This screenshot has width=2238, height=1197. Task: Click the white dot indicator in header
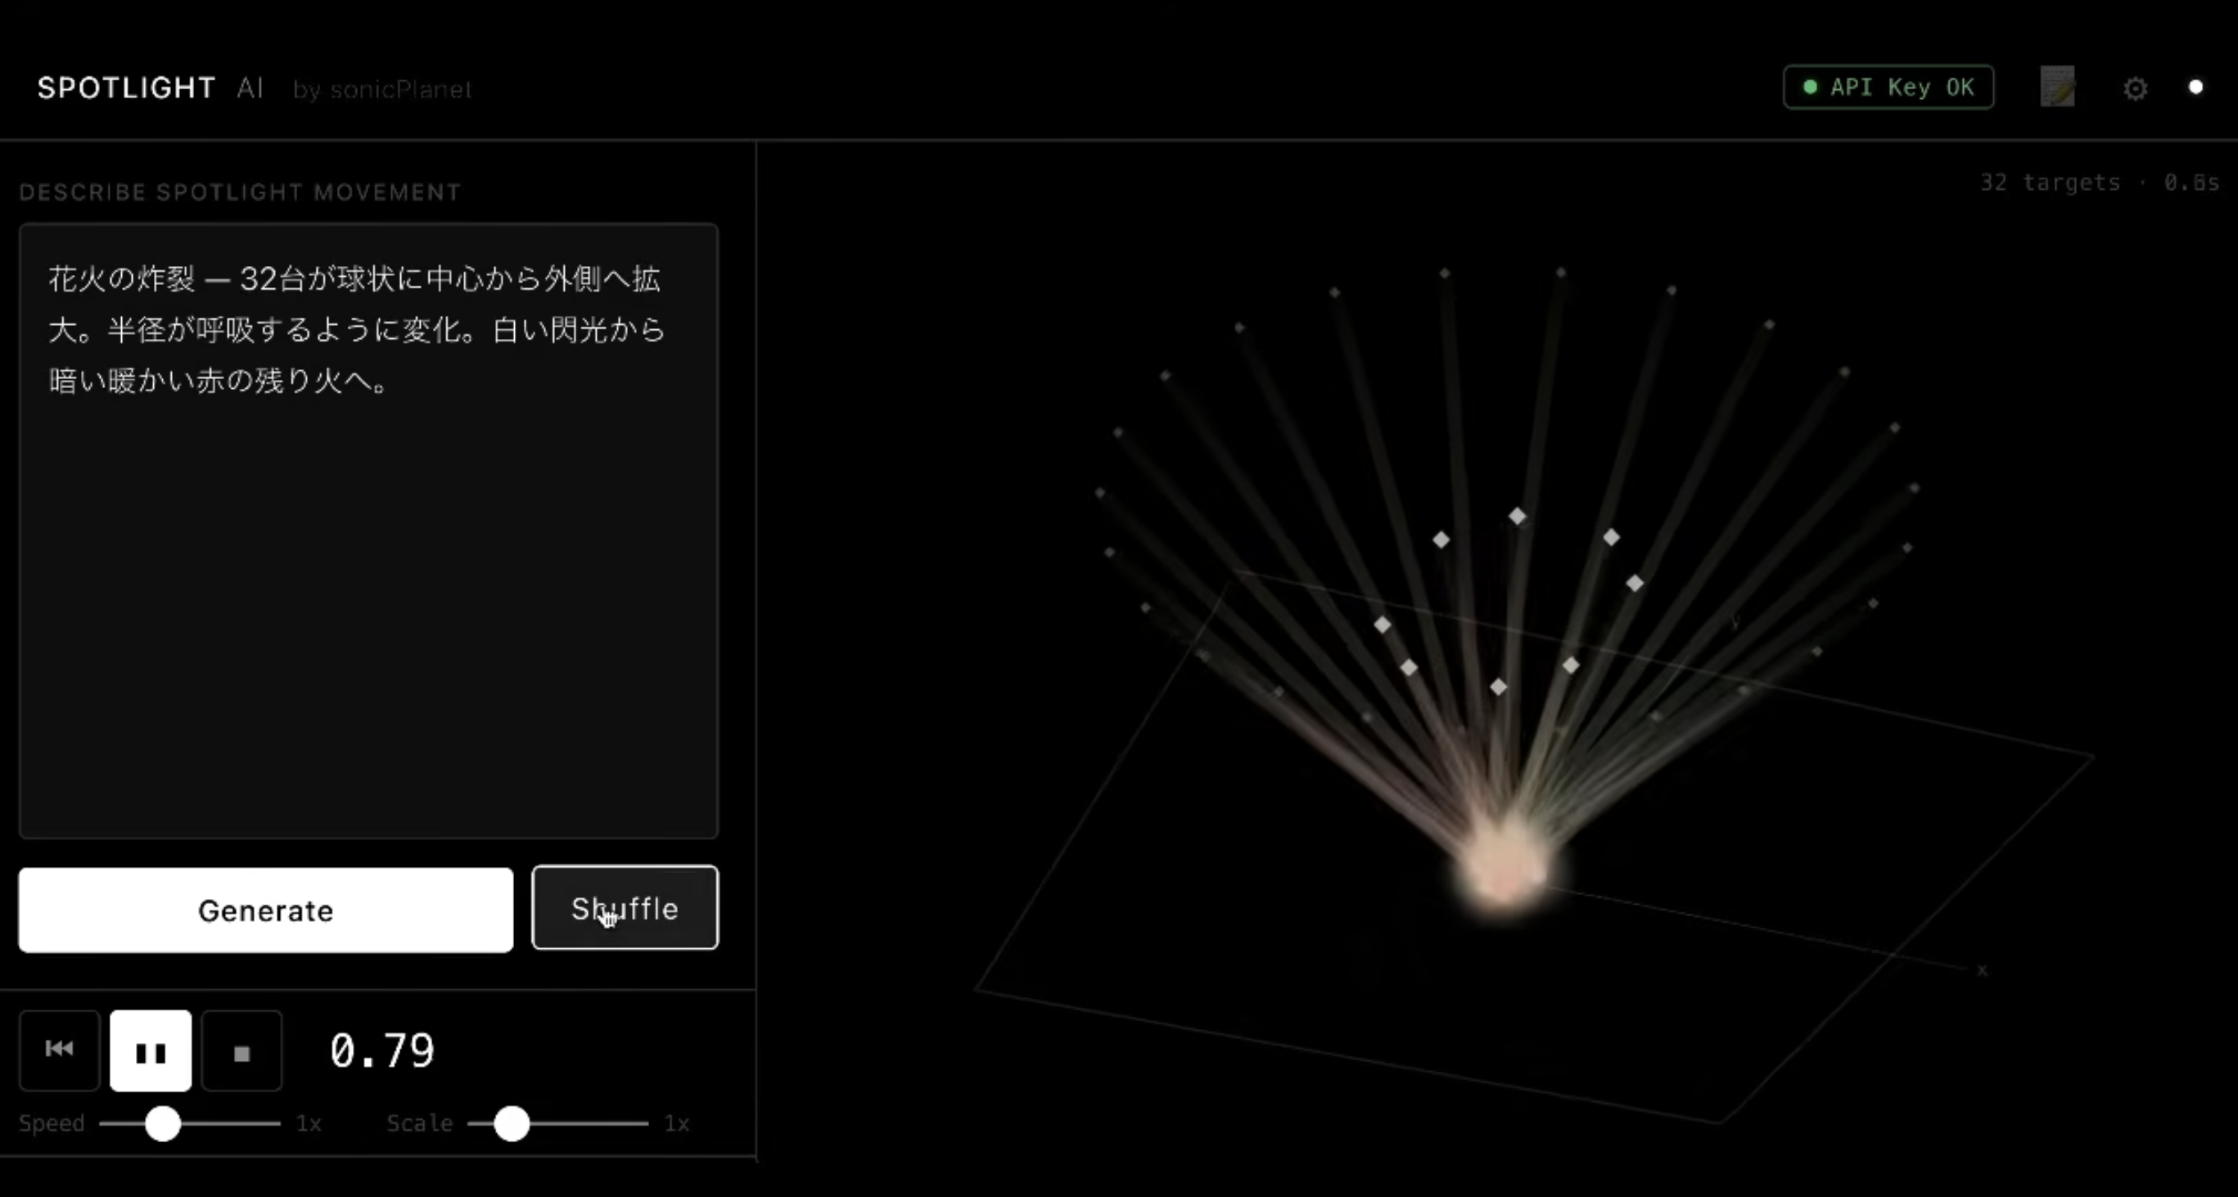pos(2195,87)
